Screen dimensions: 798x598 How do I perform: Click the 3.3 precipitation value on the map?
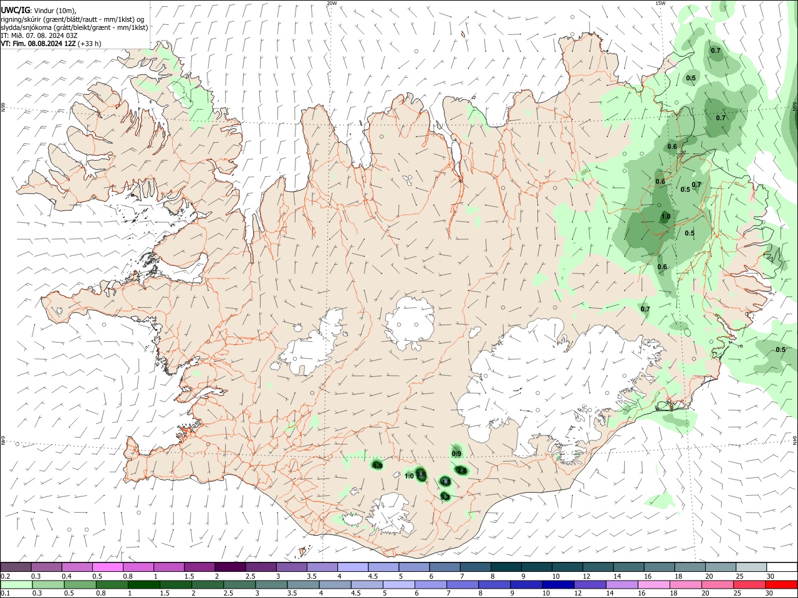445,496
